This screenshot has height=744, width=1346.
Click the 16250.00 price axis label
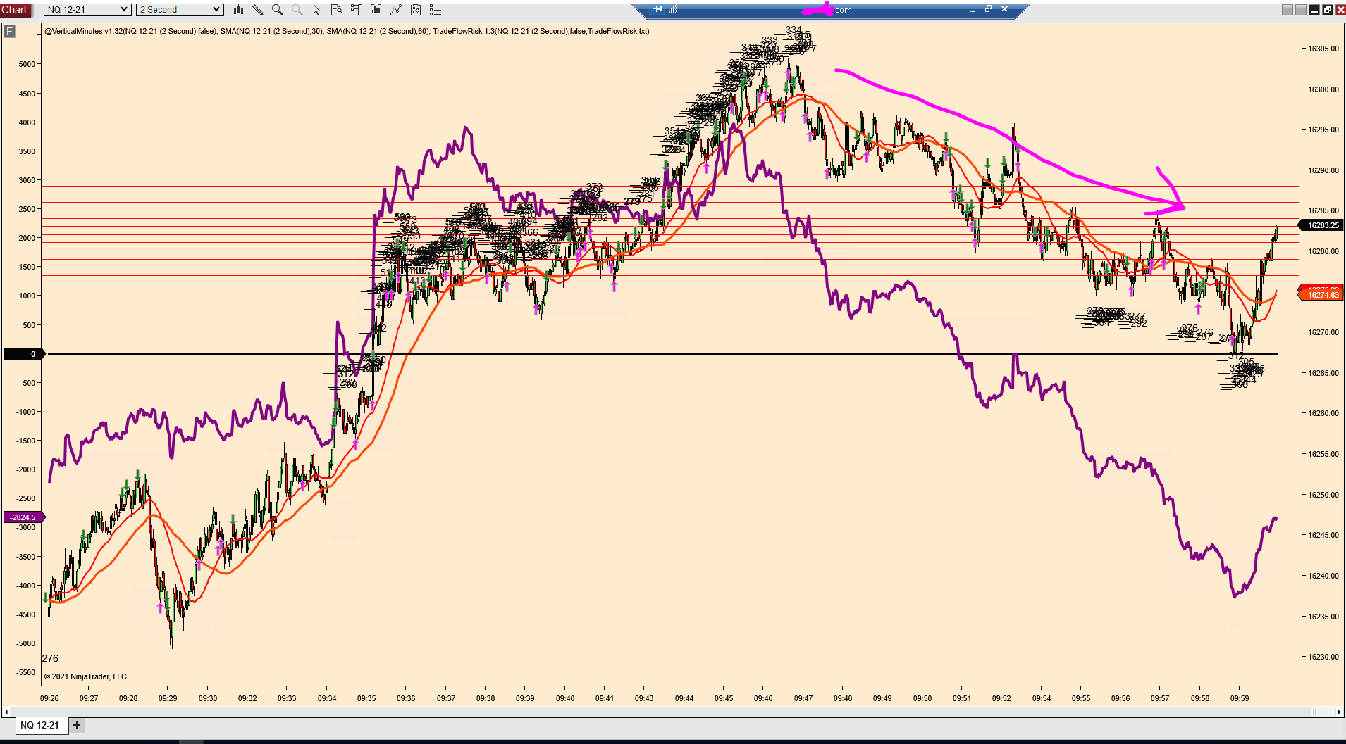pos(1323,495)
